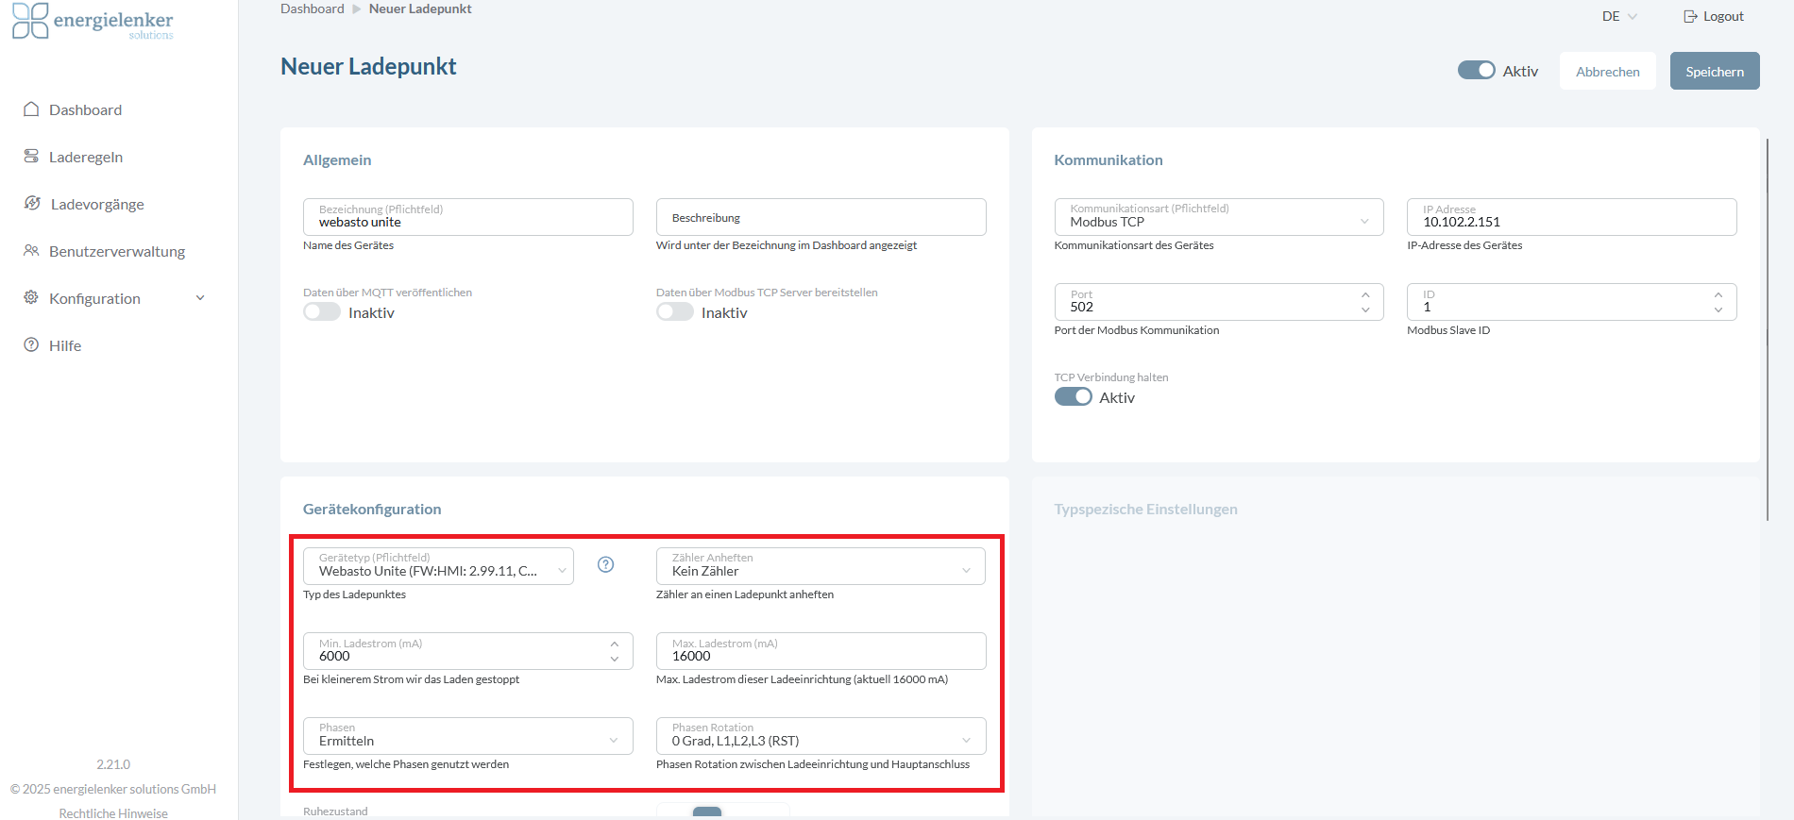Image resolution: width=1794 pixels, height=820 pixels.
Task: Open the Kommunikationsart Modbus TCP dropdown
Action: click(1219, 217)
